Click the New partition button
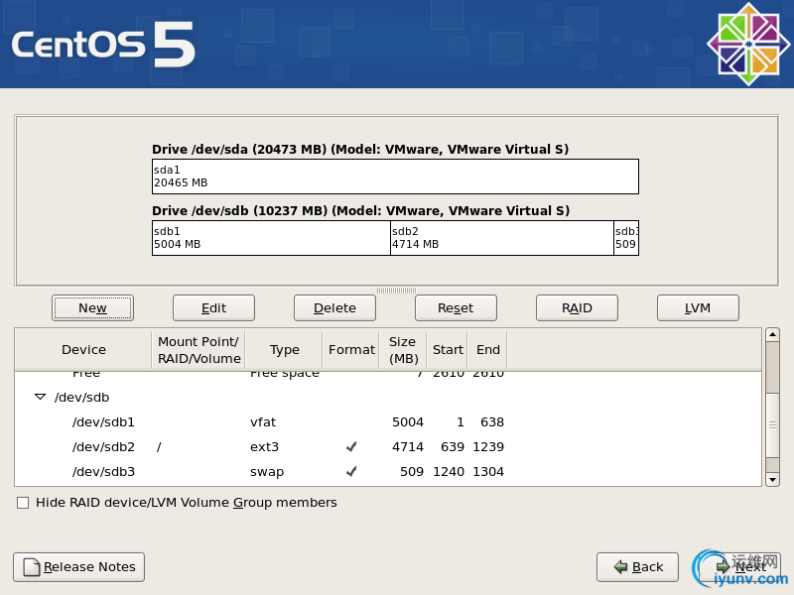Screen dimensions: 794x595 click(92, 307)
